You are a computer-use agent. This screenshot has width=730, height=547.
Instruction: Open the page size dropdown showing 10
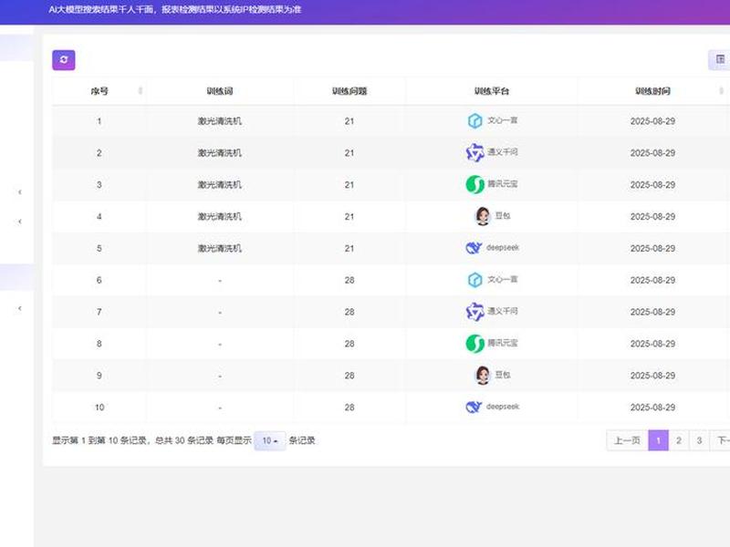(x=269, y=440)
